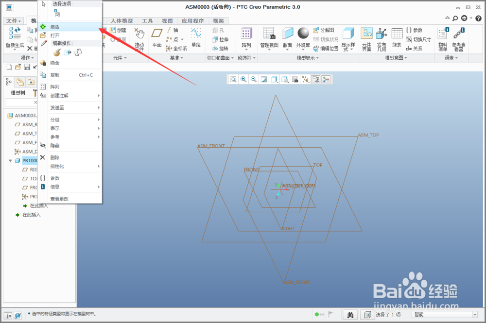Click the edit definition sphere-brush icon
Image resolution: width=486 pixels, height=323 pixels.
pos(57,52)
